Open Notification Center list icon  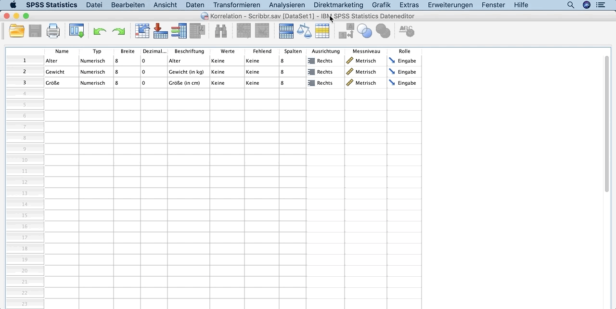coord(601,5)
